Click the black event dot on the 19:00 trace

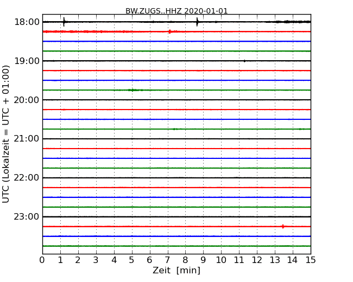click(244, 61)
